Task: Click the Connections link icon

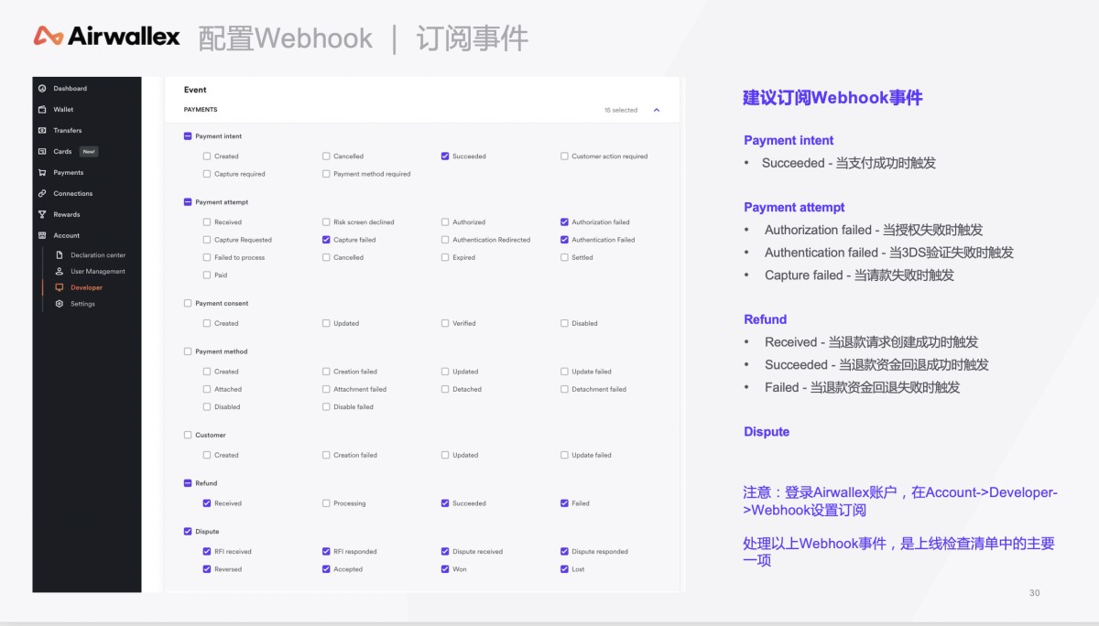Action: [42, 194]
